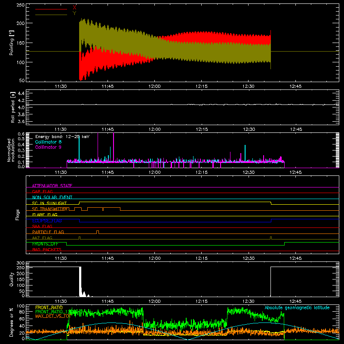Image resolution: width=344 pixels, height=344 pixels.
Task: Click 12:15 time label under Roll period plot
Action: tap(201, 129)
